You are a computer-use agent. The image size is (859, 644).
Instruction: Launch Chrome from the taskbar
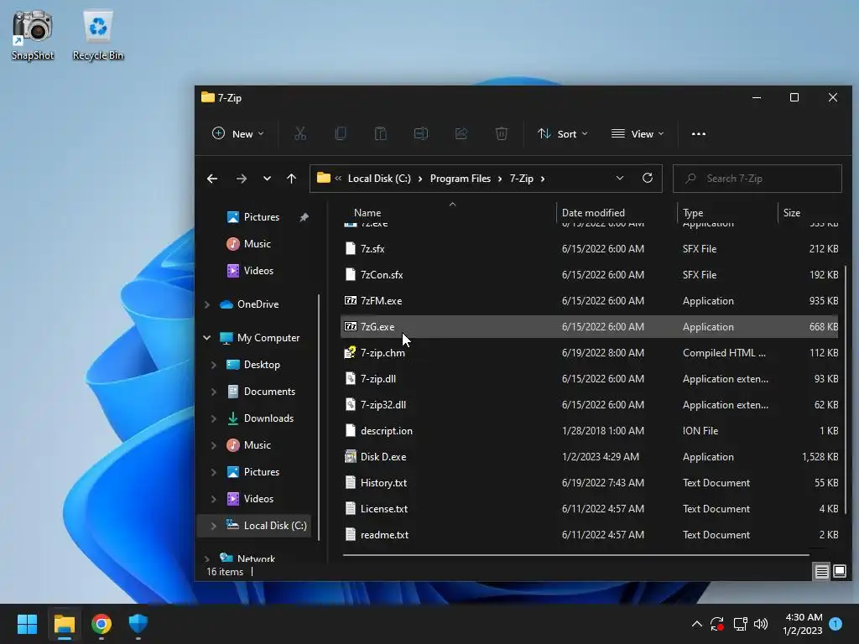[x=102, y=624]
